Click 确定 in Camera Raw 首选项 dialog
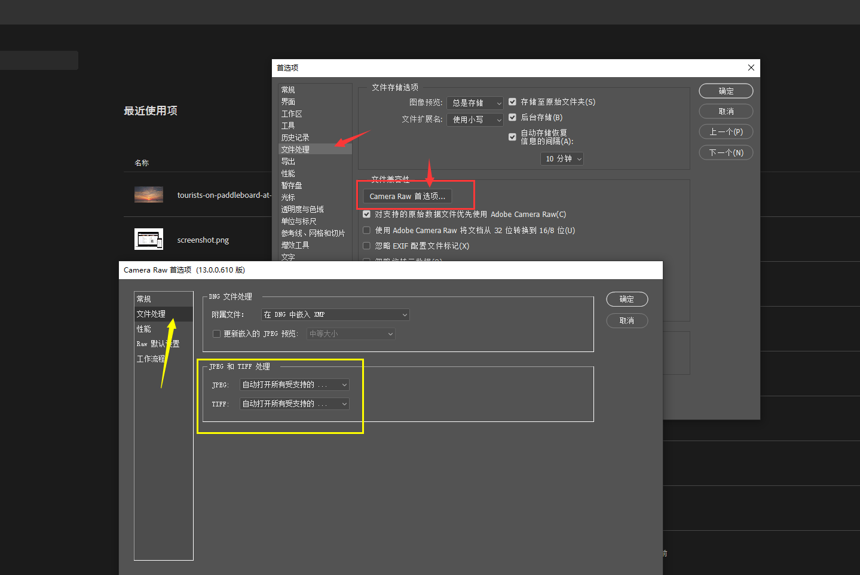This screenshot has height=575, width=860. [x=627, y=299]
